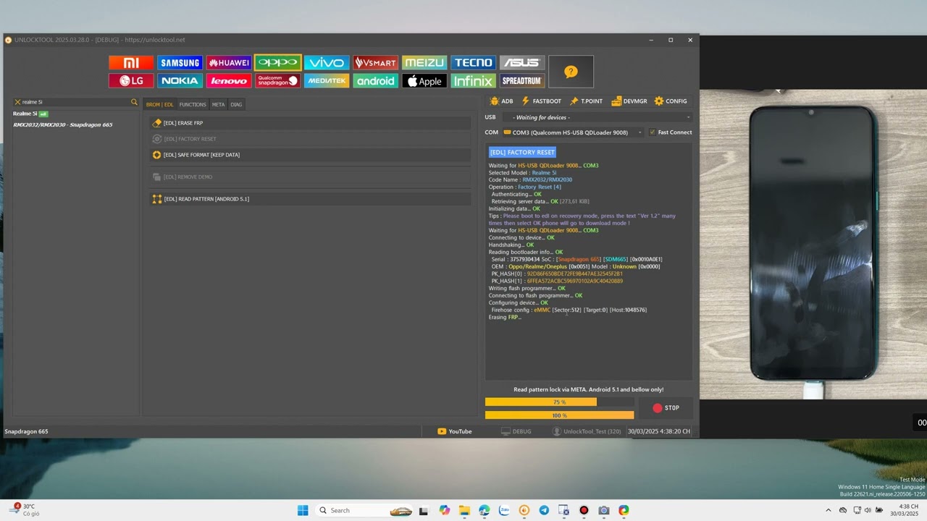Screen dimensions: 927x521
Task: Click the [EDL] REMOVE DEMO button
Action: [x=310, y=177]
